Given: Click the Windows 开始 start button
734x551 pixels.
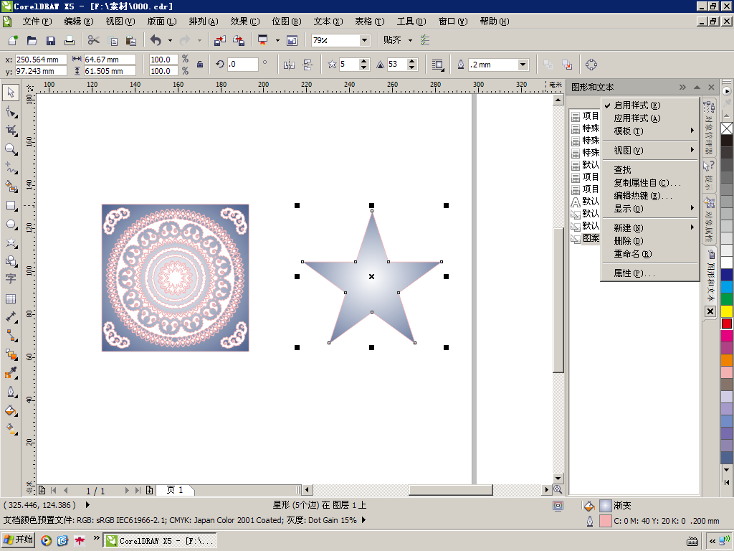Looking at the screenshot, I should [x=19, y=540].
